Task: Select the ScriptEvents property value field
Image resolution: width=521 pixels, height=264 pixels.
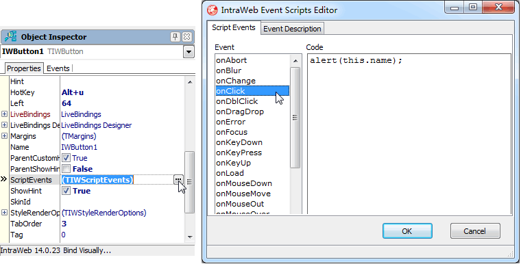Action: 117,180
